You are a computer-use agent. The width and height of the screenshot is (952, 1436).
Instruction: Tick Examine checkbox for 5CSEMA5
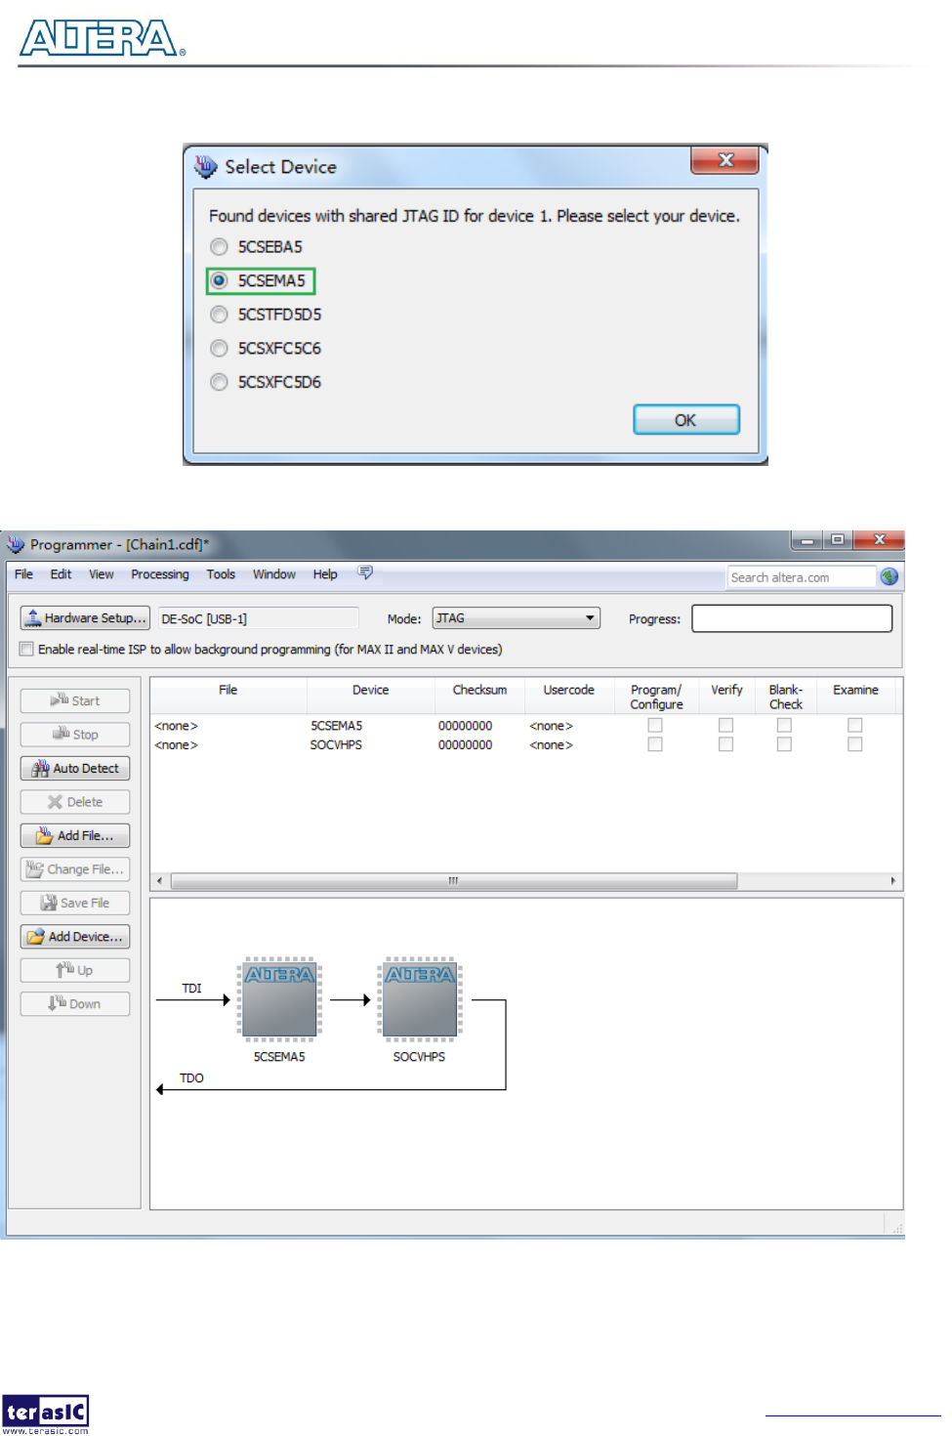(855, 726)
